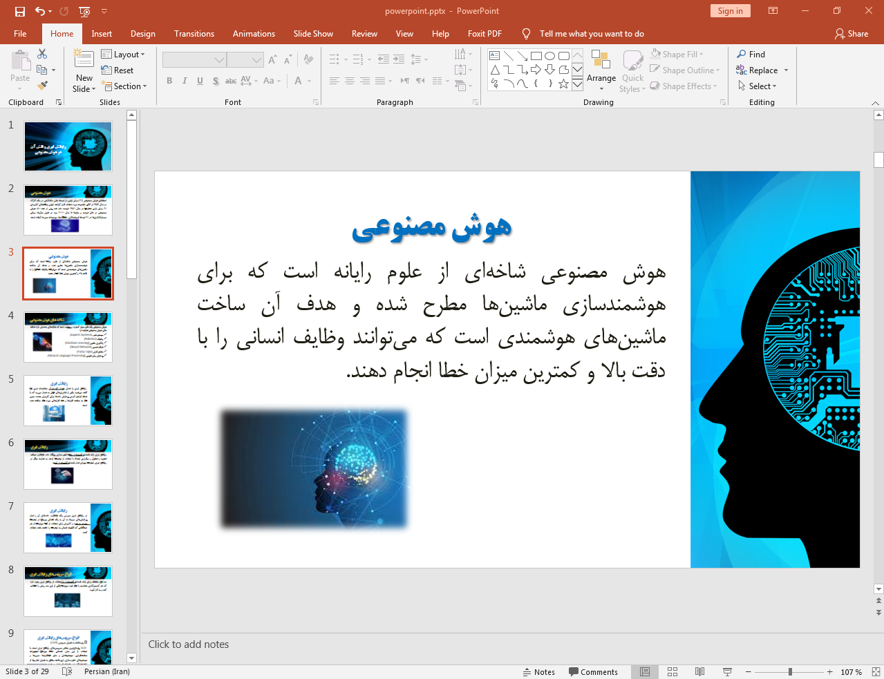Click the Share button
This screenshot has height=679, width=884.
(x=851, y=34)
